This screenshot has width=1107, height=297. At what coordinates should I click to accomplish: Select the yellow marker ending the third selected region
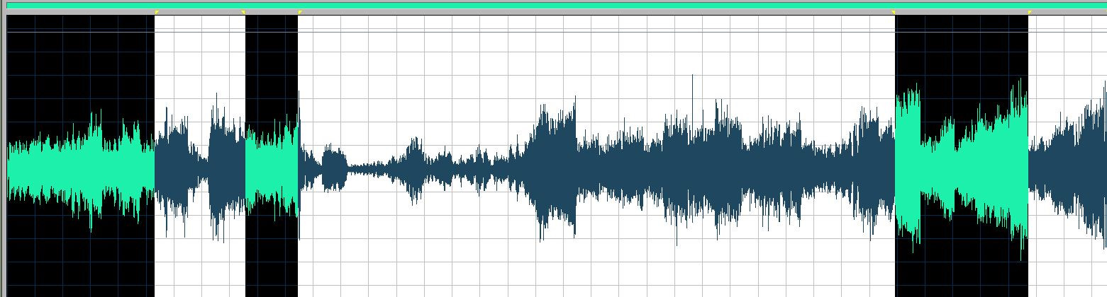coord(1030,12)
